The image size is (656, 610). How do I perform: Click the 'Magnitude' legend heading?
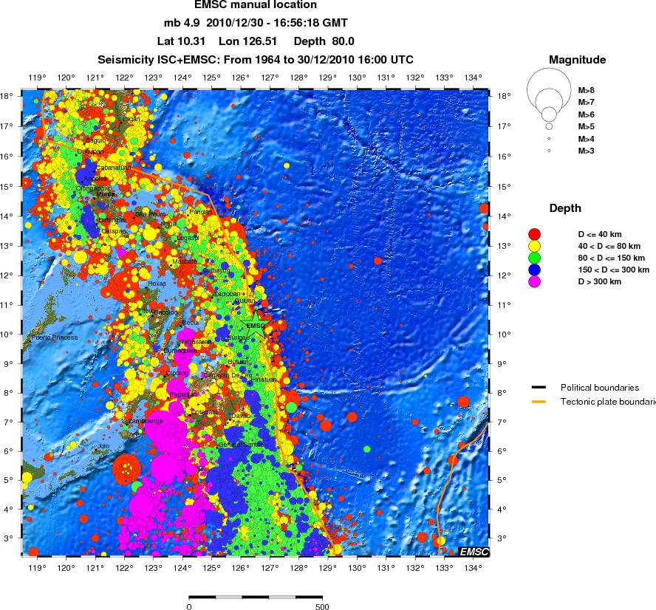coord(578,59)
